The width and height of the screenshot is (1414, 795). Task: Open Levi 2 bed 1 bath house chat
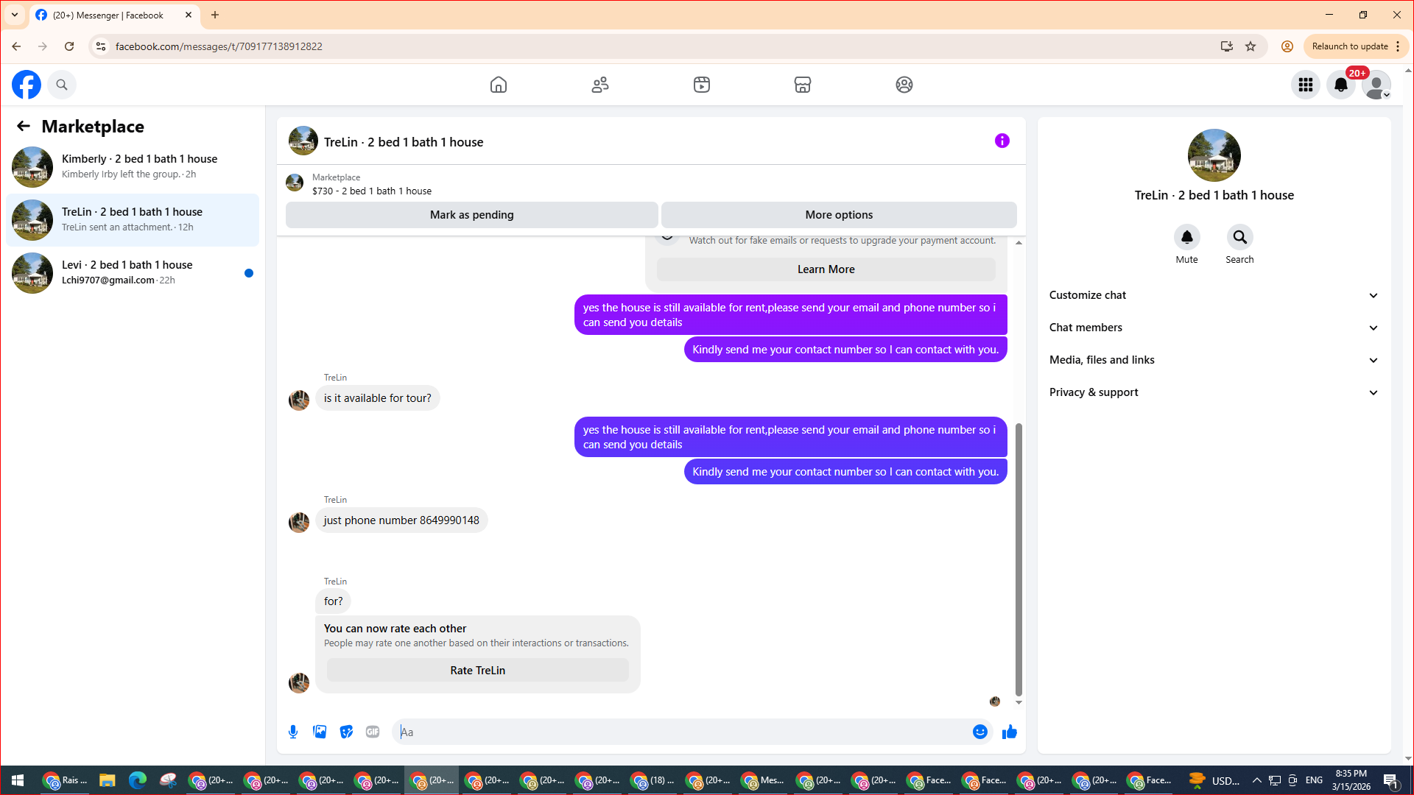133,273
